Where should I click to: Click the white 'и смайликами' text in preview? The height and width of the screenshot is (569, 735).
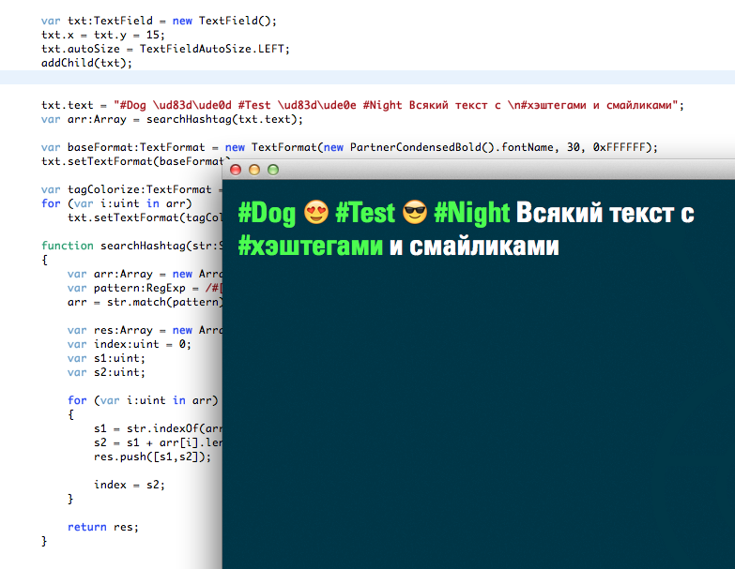click(x=474, y=247)
